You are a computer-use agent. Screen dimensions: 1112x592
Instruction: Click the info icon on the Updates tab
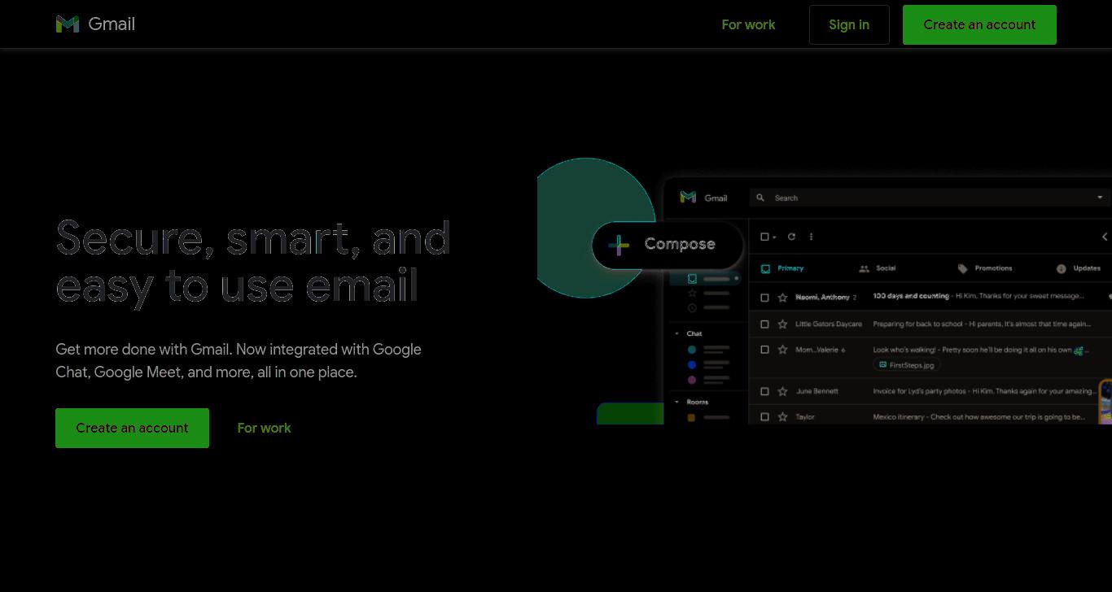click(1062, 268)
